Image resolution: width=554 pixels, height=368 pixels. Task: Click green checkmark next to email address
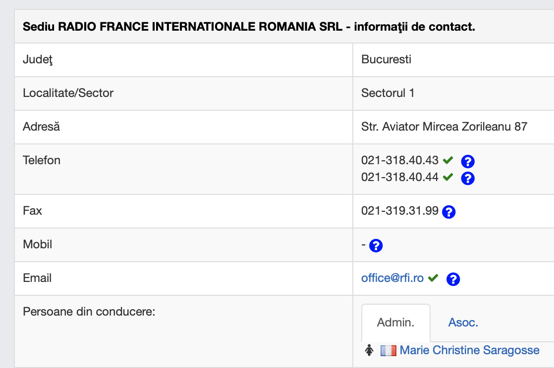433,278
